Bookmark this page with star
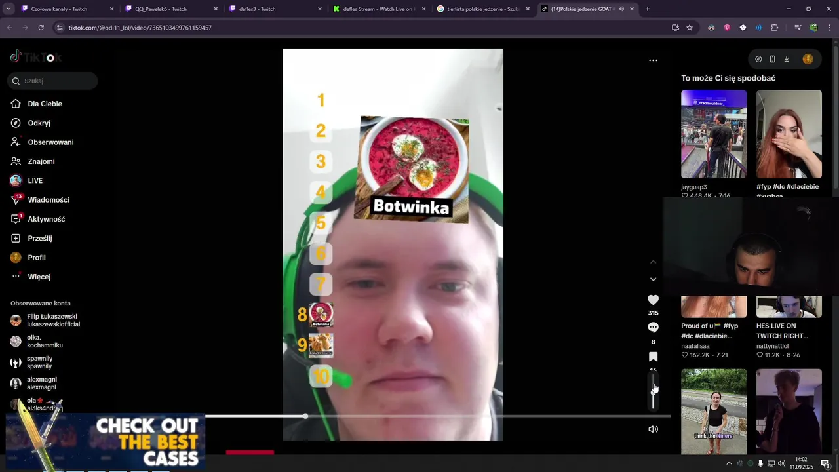The width and height of the screenshot is (839, 472). click(x=690, y=28)
